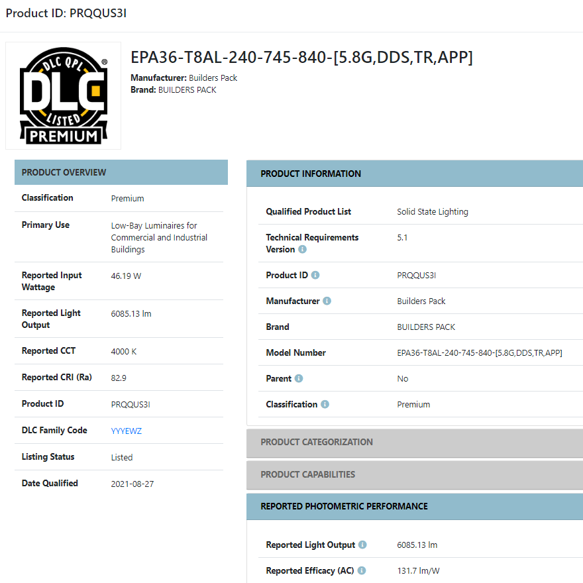The height and width of the screenshot is (583, 583).
Task: Click the Reported CCT value 4000 K
Action: 124,351
